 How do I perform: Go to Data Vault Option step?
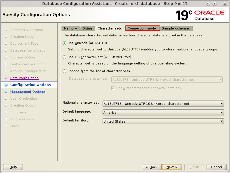point(25,78)
